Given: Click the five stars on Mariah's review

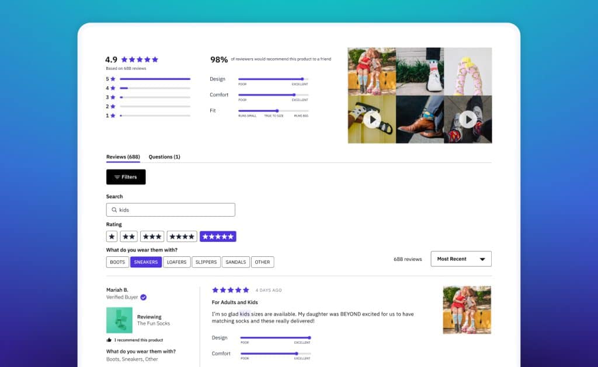Looking at the screenshot, I should pyautogui.click(x=230, y=290).
